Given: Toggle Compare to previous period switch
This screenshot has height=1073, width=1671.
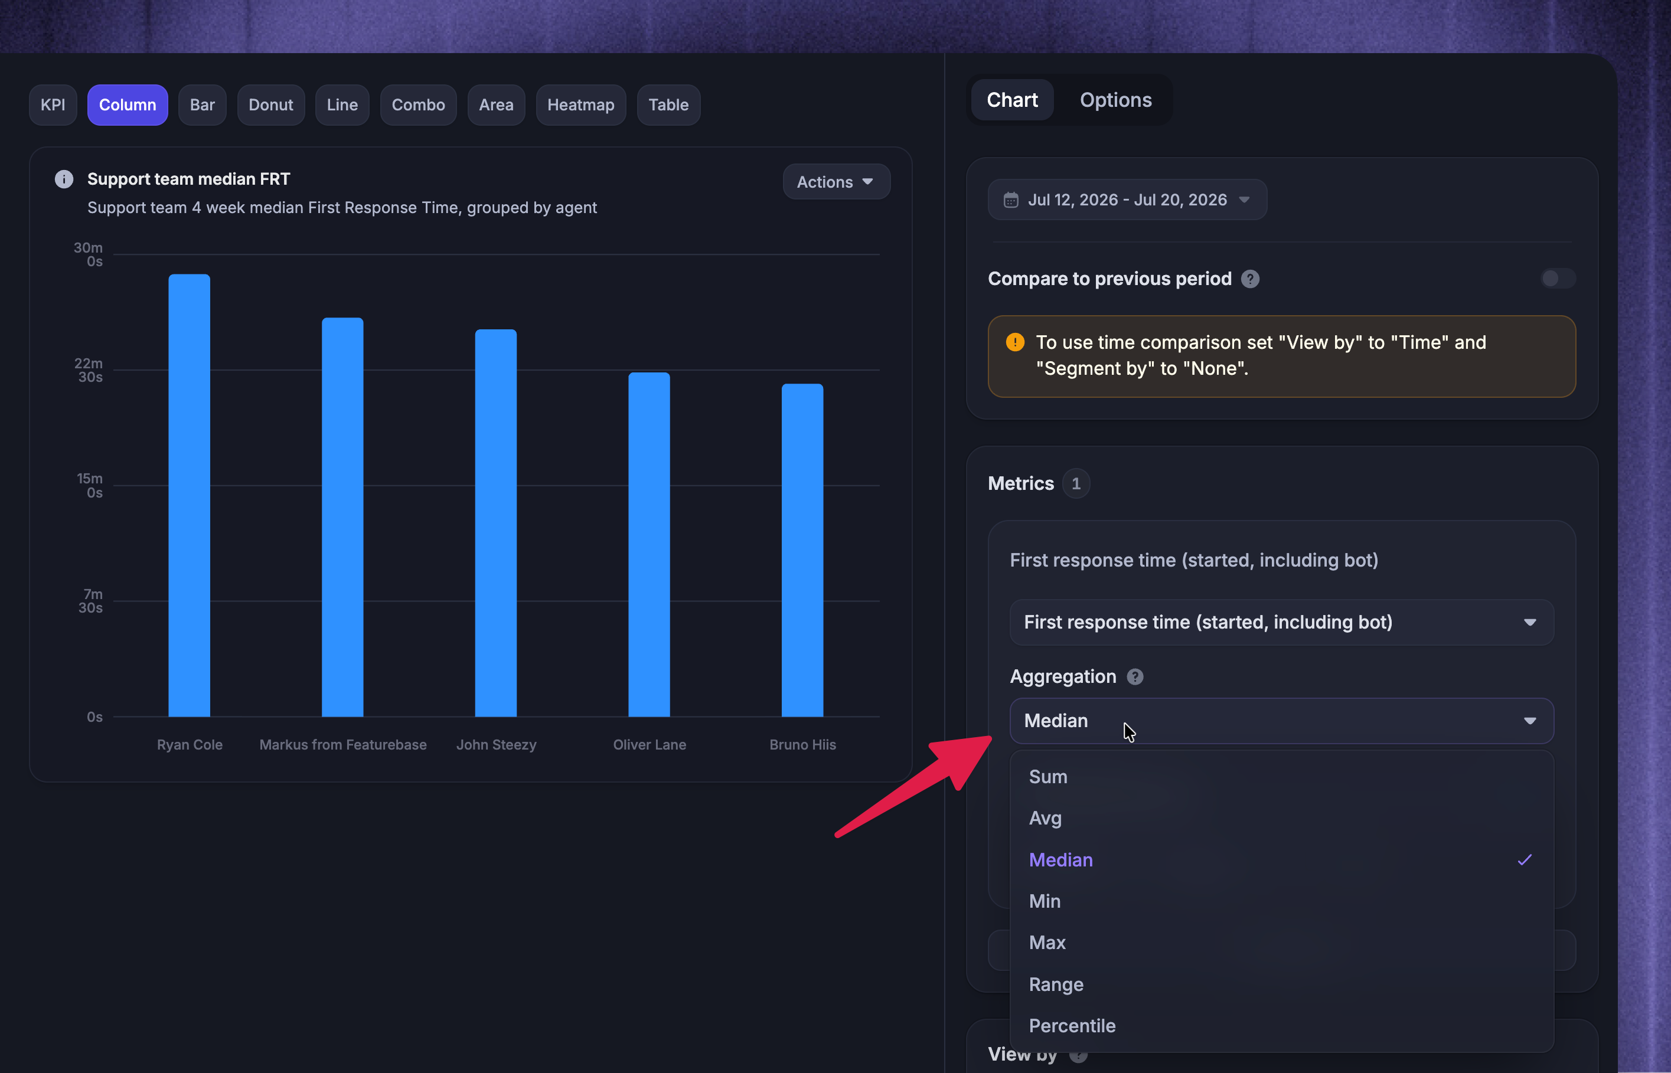Looking at the screenshot, I should [x=1558, y=279].
